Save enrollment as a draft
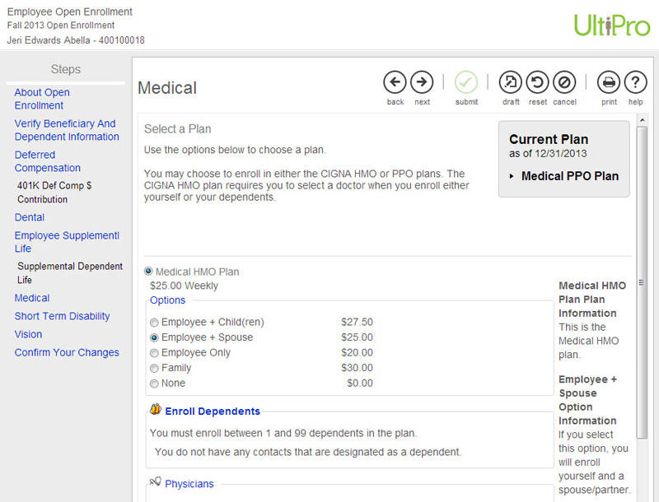The height and width of the screenshot is (502, 659). tap(511, 82)
